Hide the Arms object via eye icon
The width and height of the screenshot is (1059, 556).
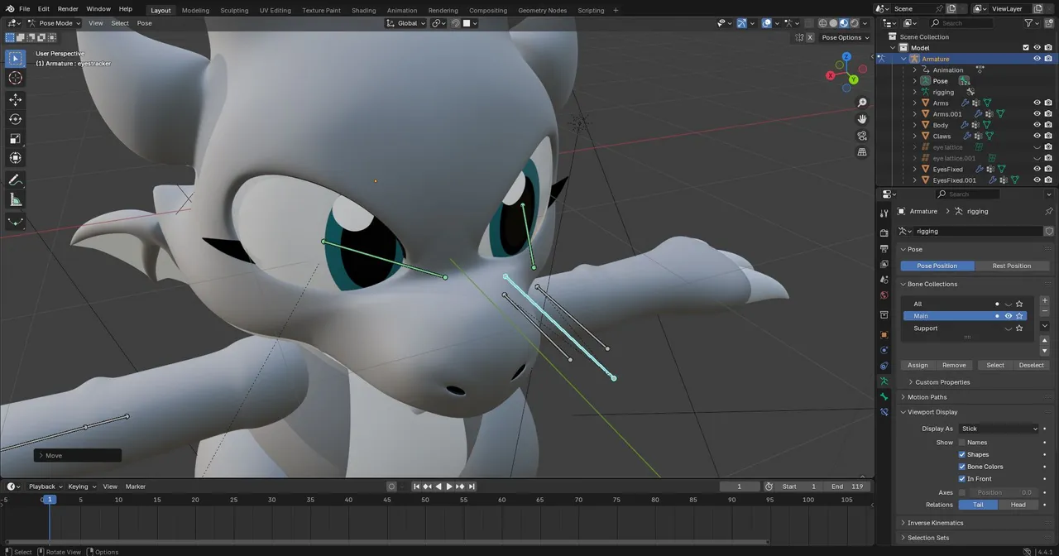click(x=1037, y=103)
